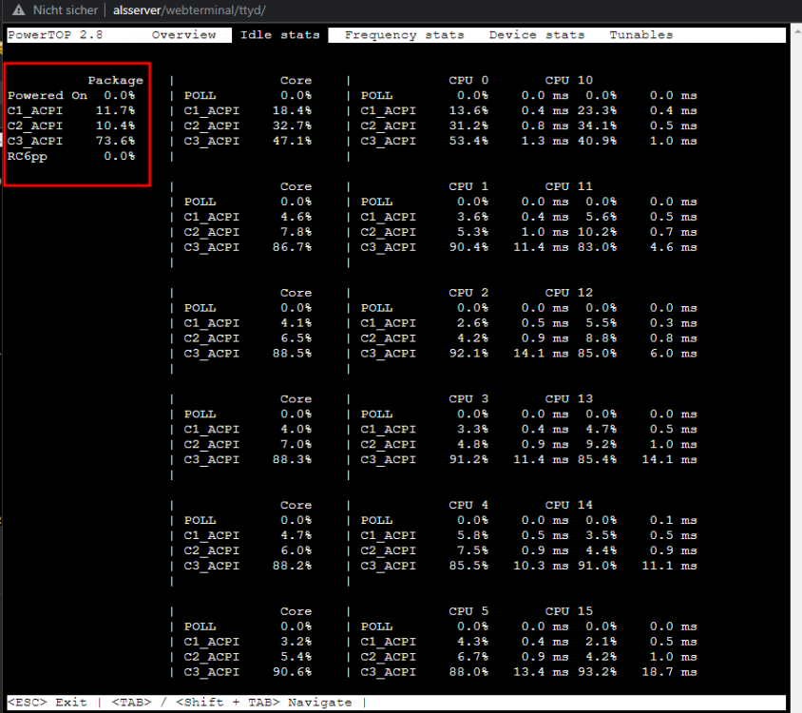The image size is (802, 713).
Task: Click the alsserver/webterminal/ttyd/ address bar
Action: tap(189, 10)
